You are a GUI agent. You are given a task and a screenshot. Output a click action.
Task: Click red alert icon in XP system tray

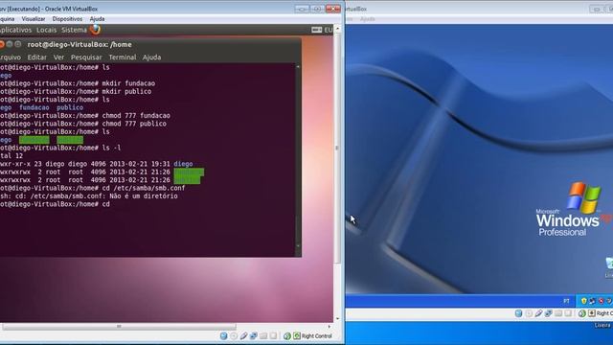(601, 301)
